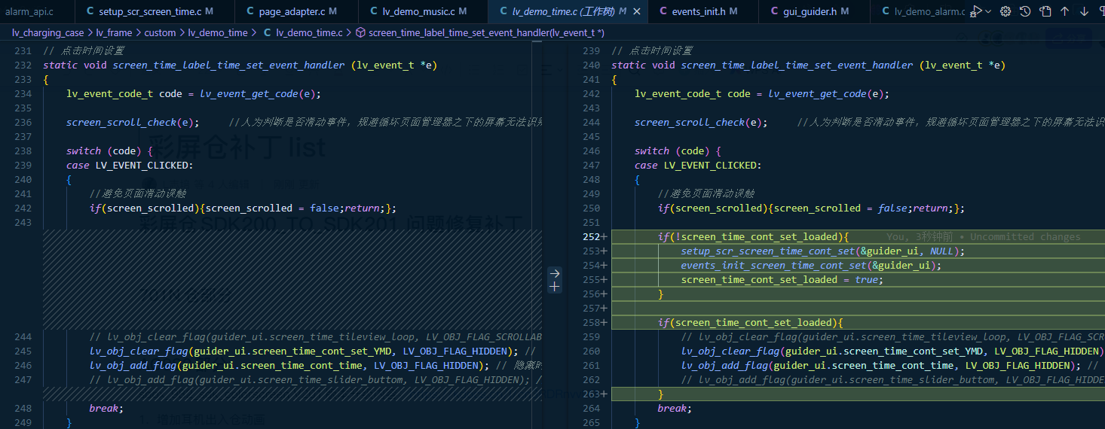Screen dimensions: 1105x429
Task: Click the plus marker on right line 255
Action: tap(605, 279)
